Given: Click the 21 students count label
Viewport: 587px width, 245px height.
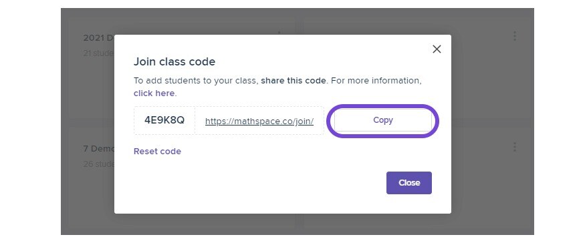Looking at the screenshot, I should (98, 53).
